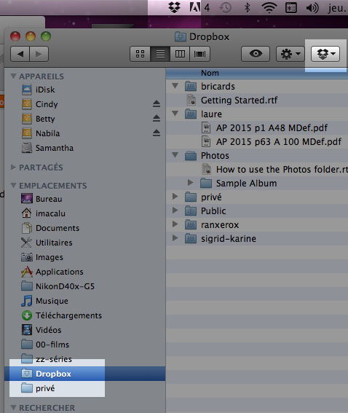Collapse the bricards folder

click(175, 86)
